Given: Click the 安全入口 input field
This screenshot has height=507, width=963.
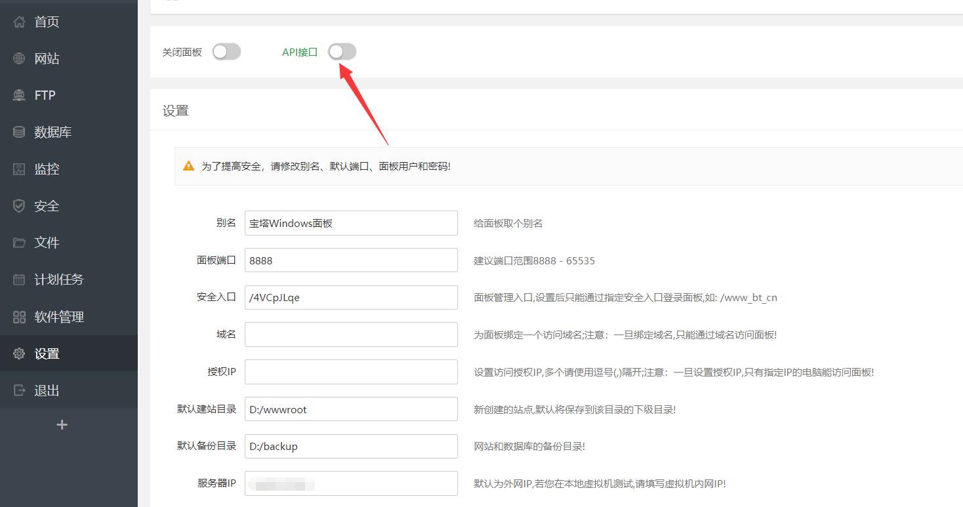Looking at the screenshot, I should click(x=351, y=297).
